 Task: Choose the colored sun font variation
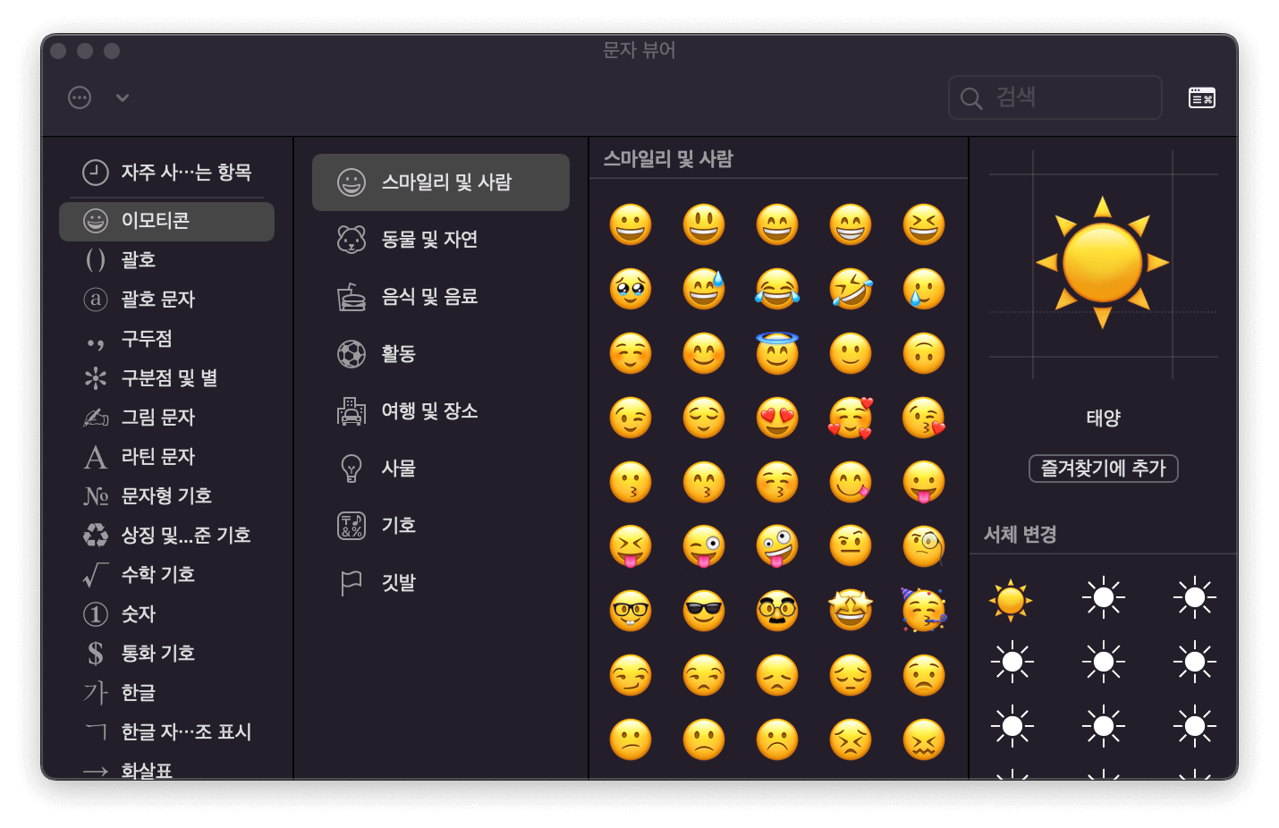(x=1012, y=599)
